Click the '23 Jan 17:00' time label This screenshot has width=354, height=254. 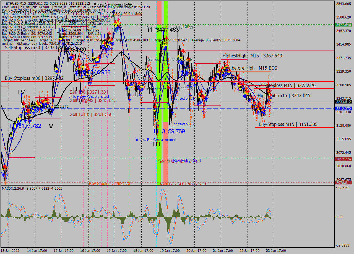pos(276,251)
